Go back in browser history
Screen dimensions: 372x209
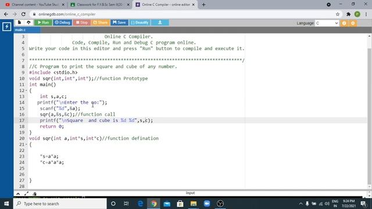6,14
